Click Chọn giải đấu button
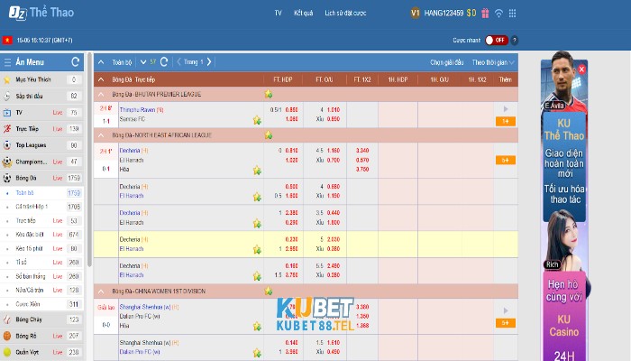This screenshot has width=631, height=361. pos(447,62)
